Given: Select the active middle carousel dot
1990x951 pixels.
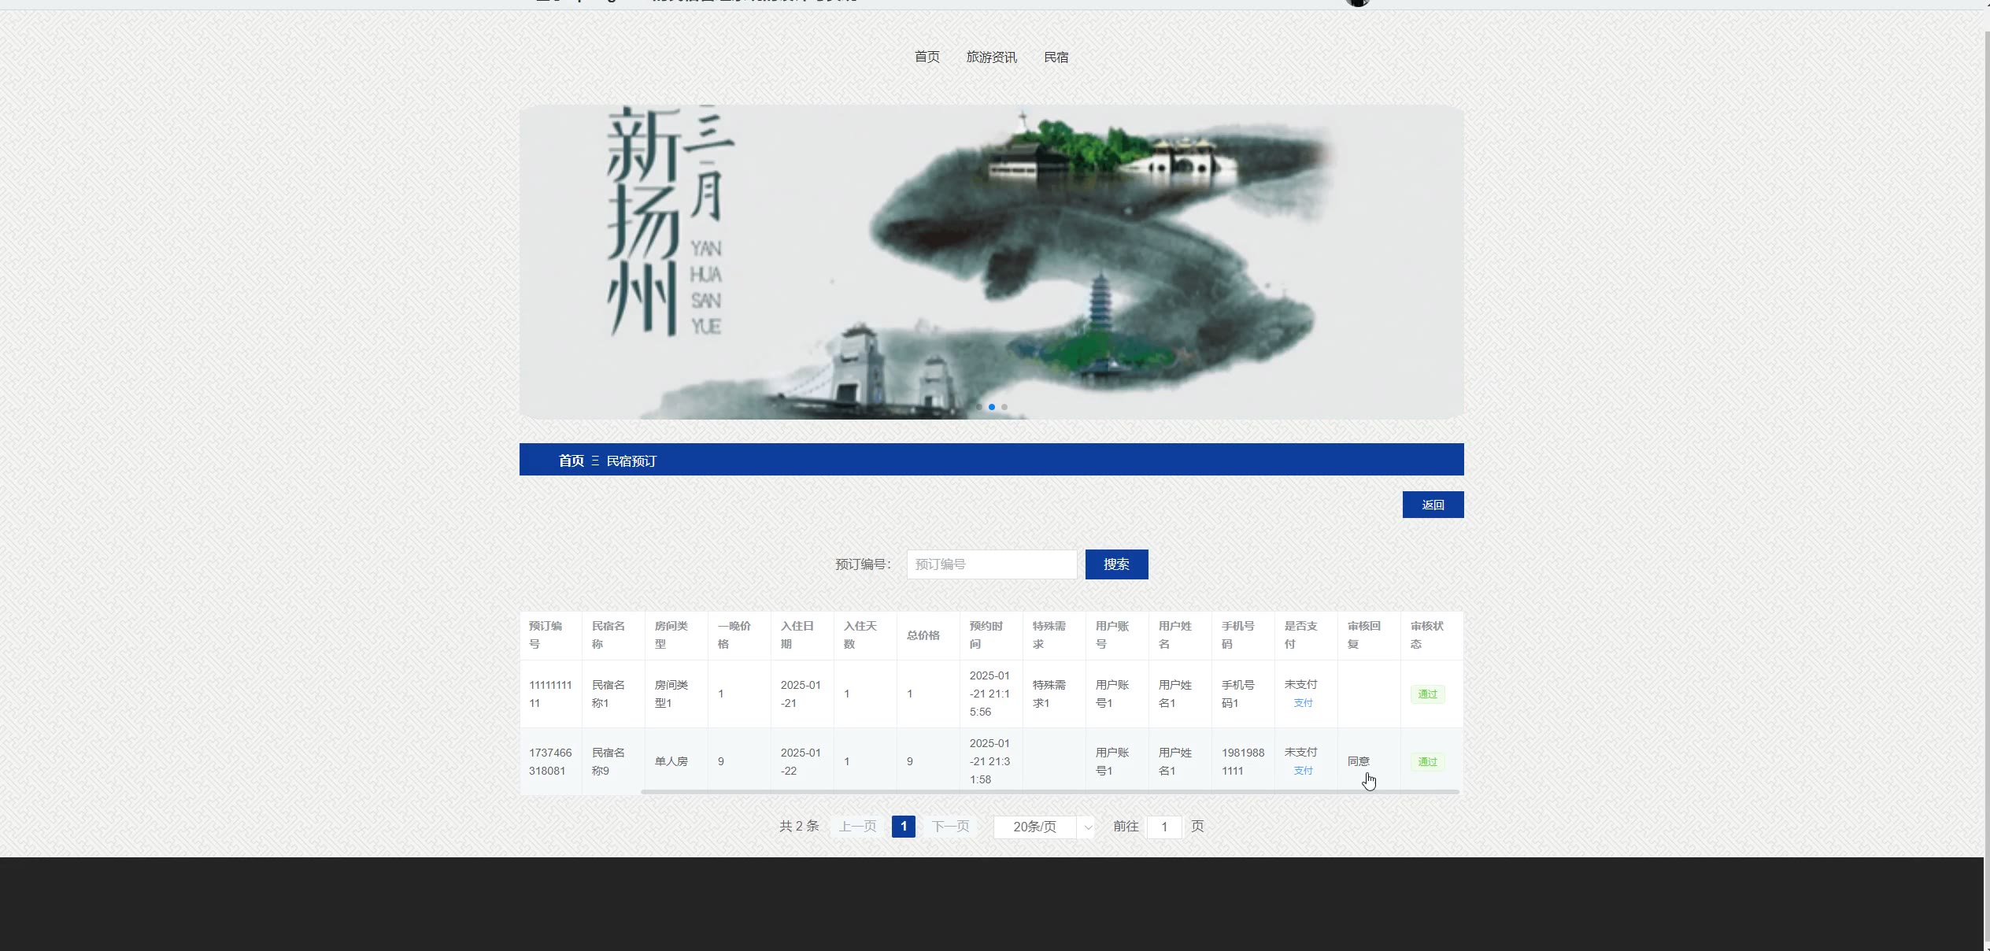Looking at the screenshot, I should click(x=991, y=407).
